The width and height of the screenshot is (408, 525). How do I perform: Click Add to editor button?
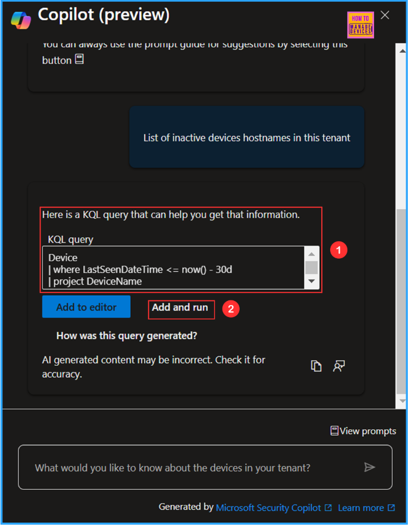[x=86, y=307]
